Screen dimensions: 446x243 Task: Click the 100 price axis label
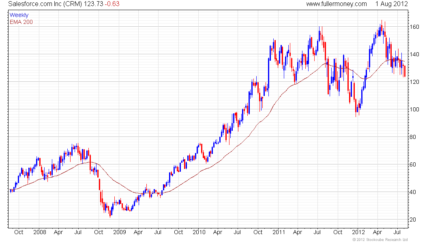tap(414, 109)
